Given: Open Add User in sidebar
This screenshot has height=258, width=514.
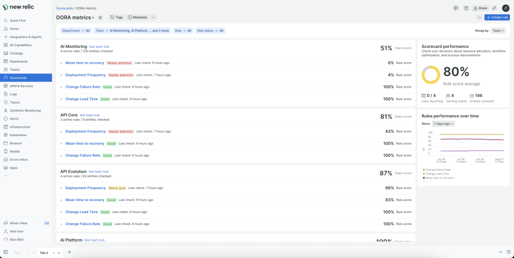Looking at the screenshot, I should point(26,231).
